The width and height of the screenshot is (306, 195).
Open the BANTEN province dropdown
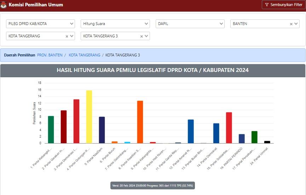pos(265,24)
